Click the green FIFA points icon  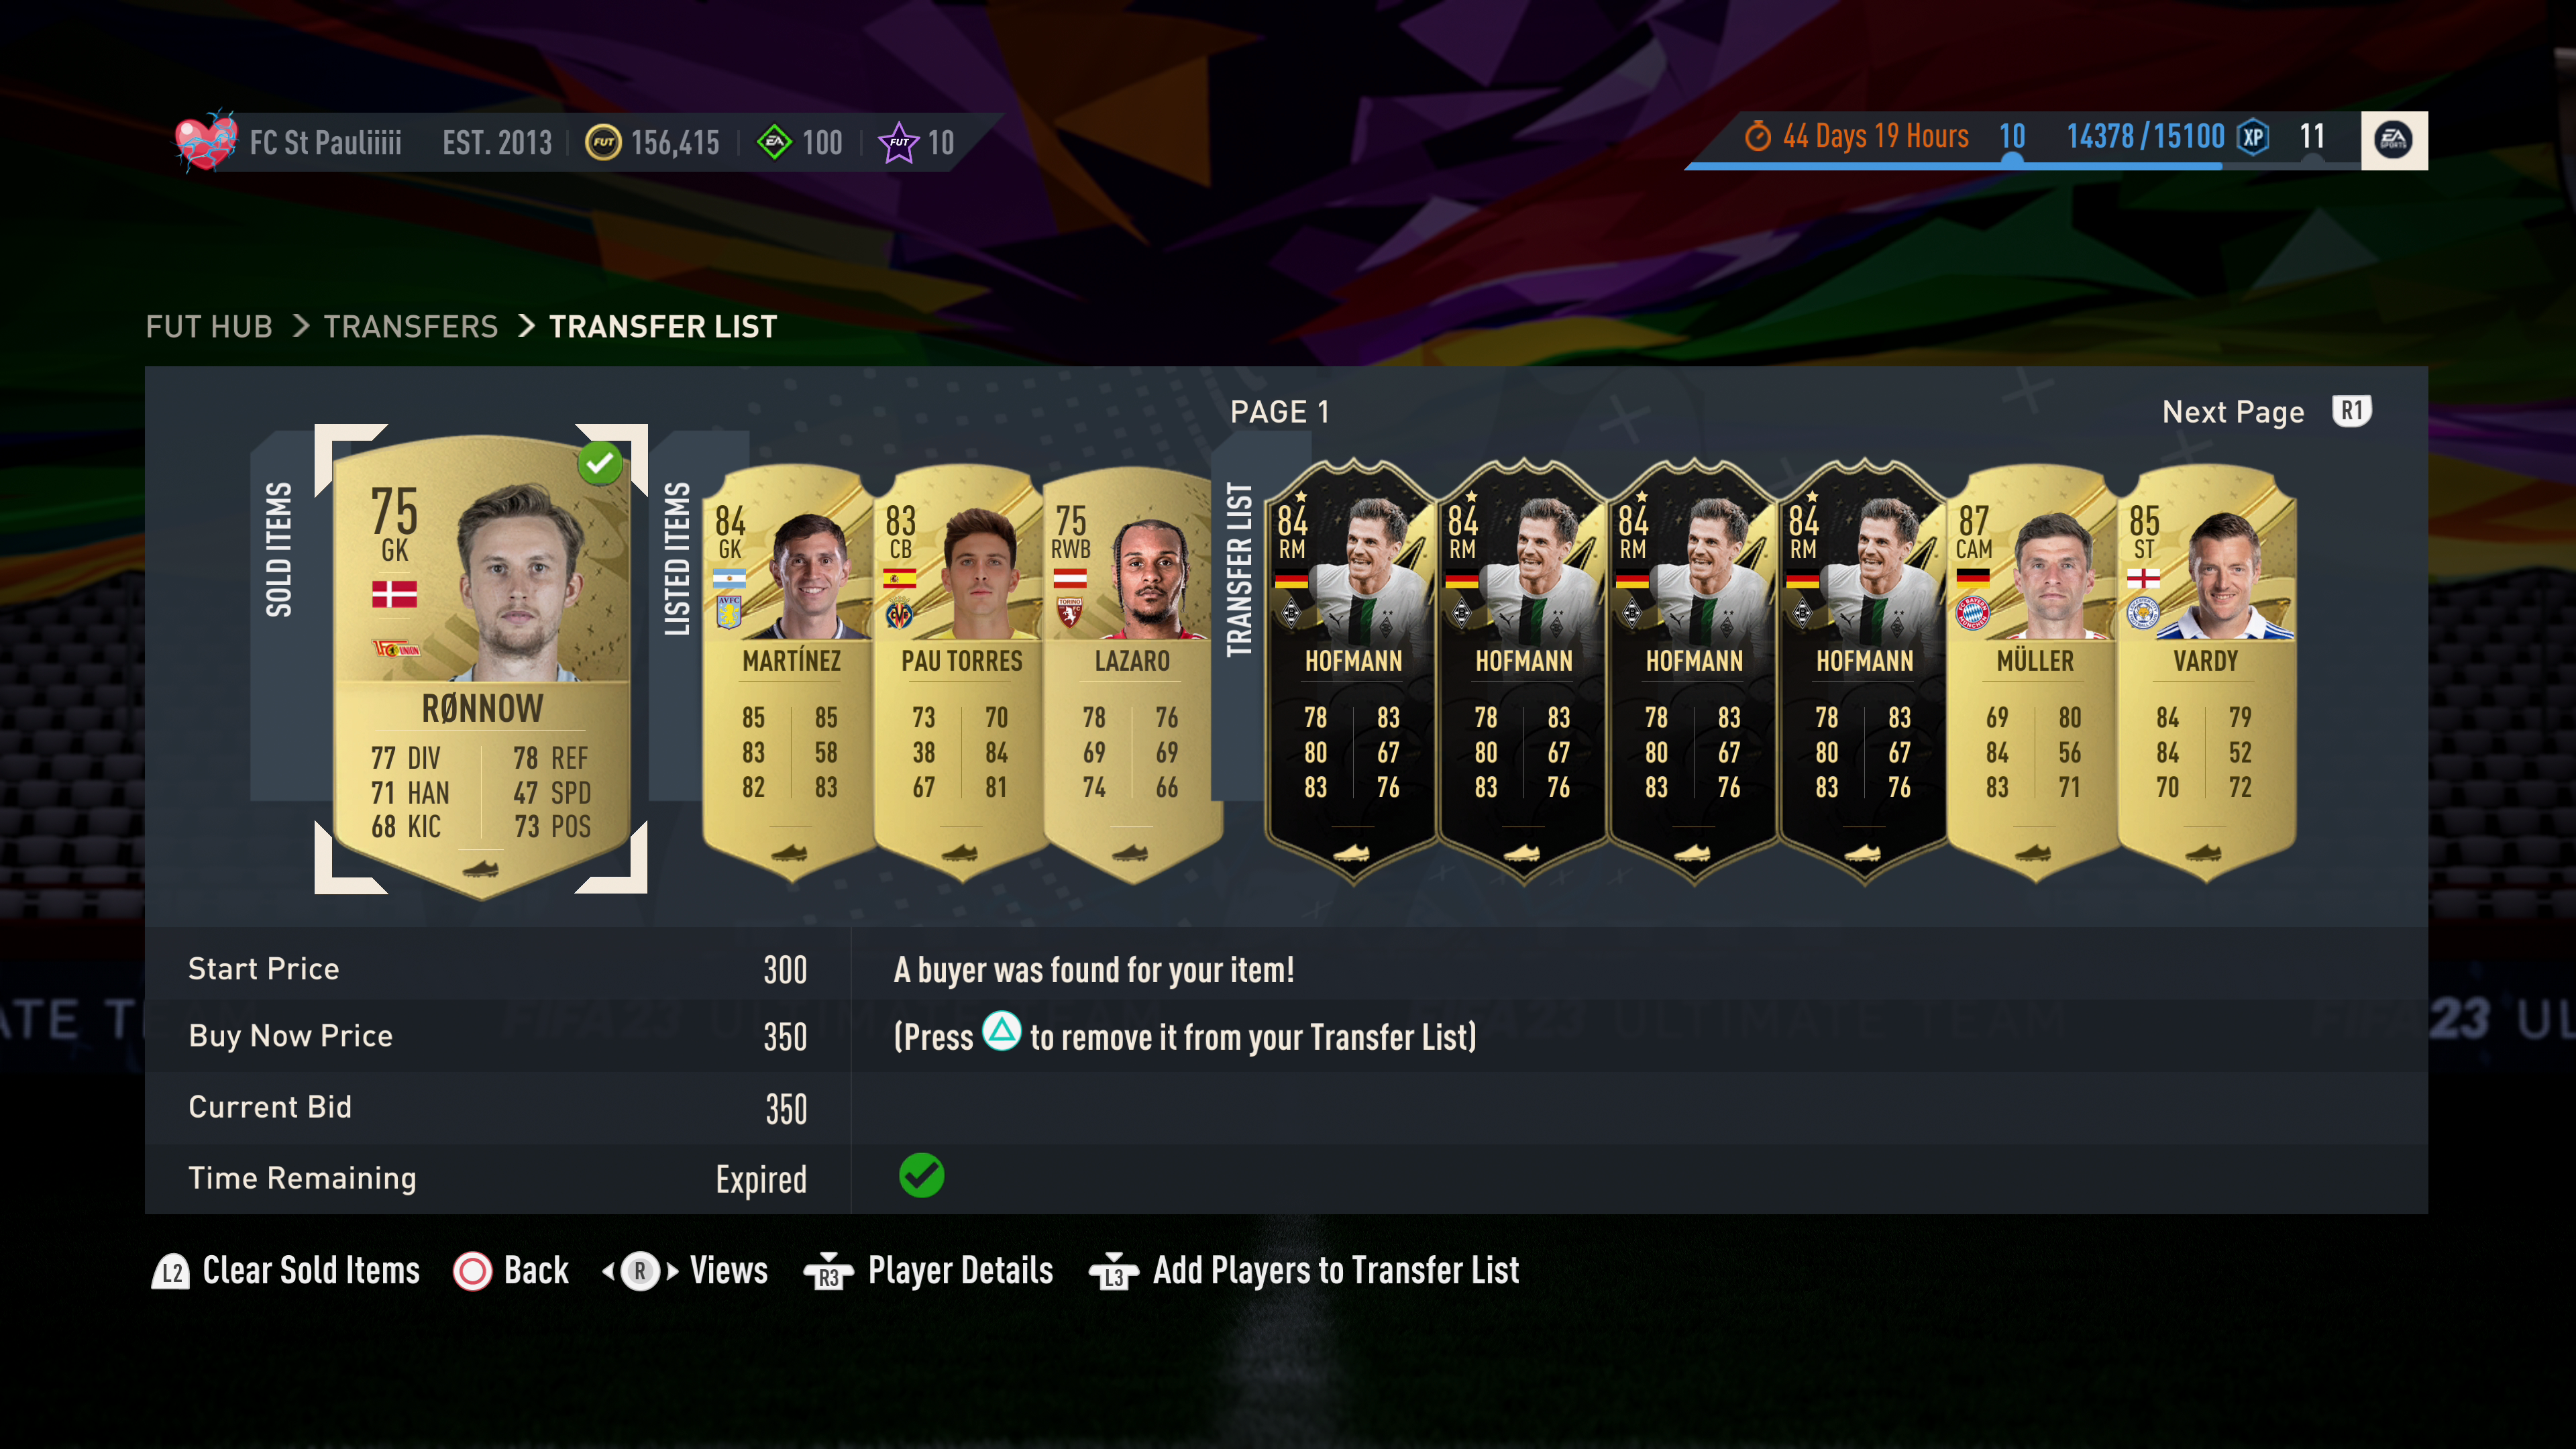[x=774, y=142]
